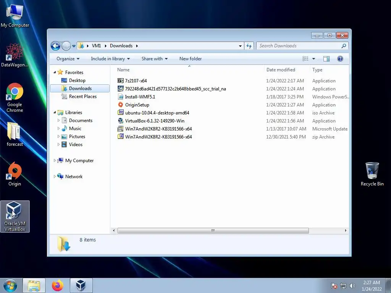Open the Include in library menu
This screenshot has width=391, height=293.
[x=110, y=59]
